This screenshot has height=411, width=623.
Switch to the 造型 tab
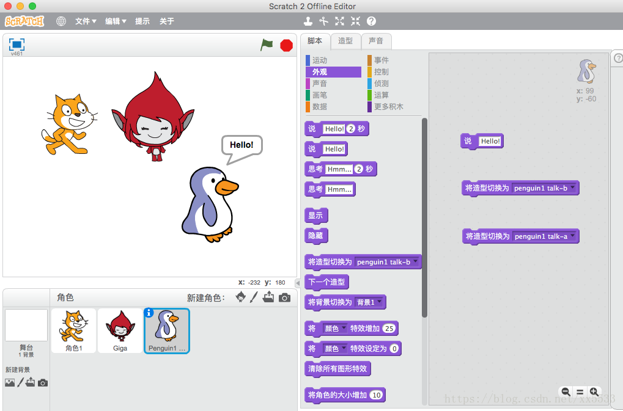point(345,41)
